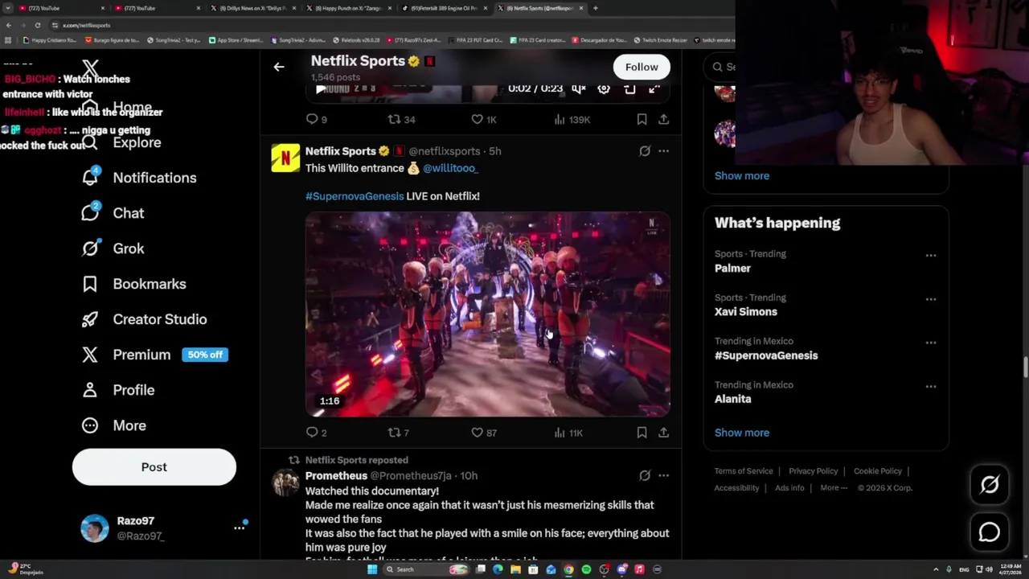This screenshot has width=1029, height=579.
Task: Open more options on Prometheus post
Action: click(663, 476)
